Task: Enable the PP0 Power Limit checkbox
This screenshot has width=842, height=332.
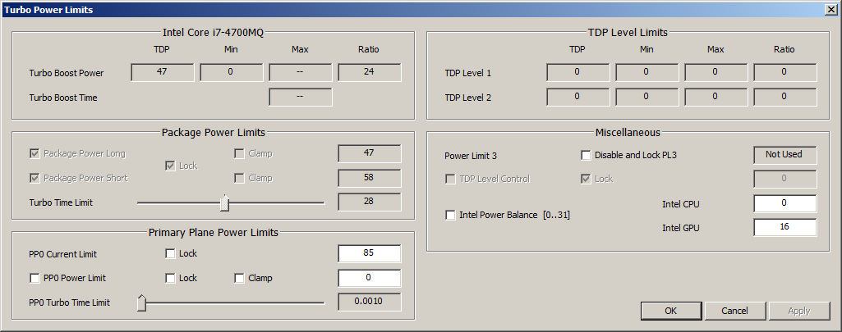Action: [x=35, y=278]
